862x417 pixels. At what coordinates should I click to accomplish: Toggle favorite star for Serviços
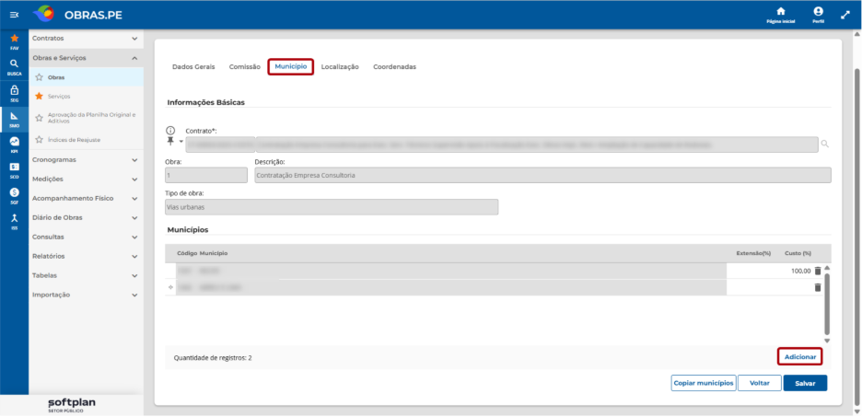pos(39,96)
